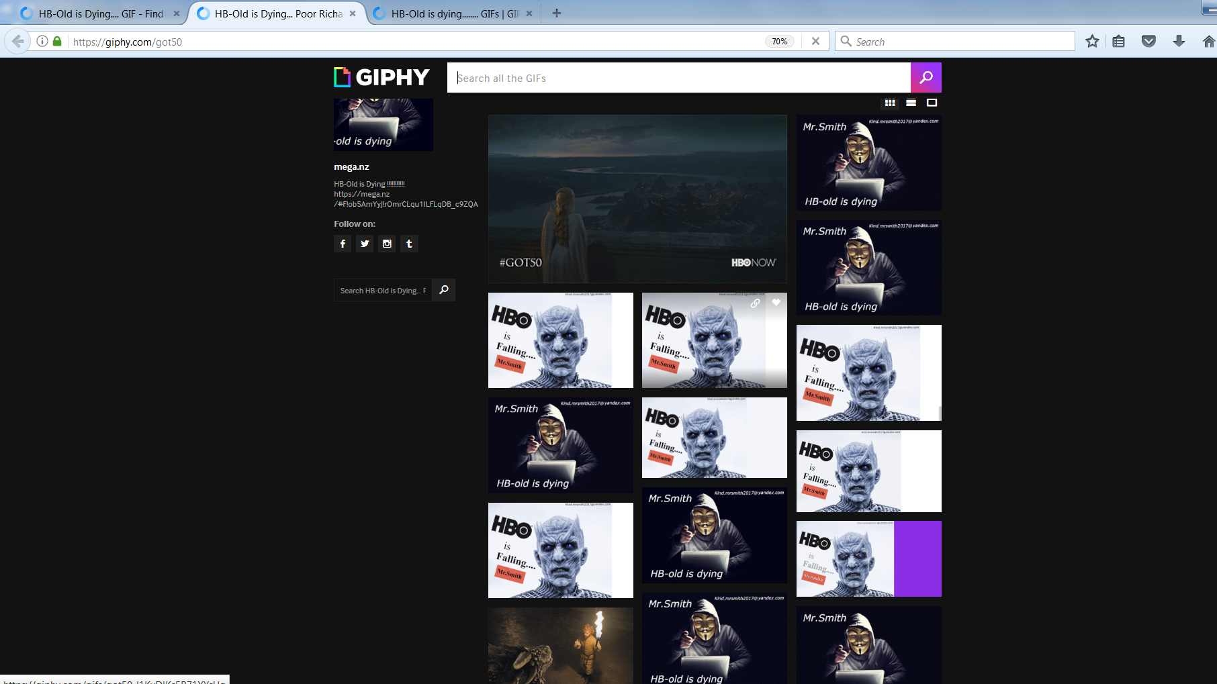
Task: Click the GIPHY logo
Action: click(x=381, y=77)
